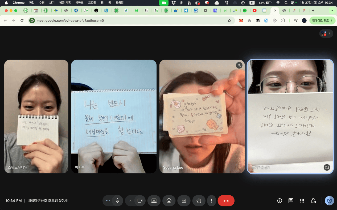The image size is (337, 210).
Task: Open Dropbox menu bar icon
Action: 174,3
